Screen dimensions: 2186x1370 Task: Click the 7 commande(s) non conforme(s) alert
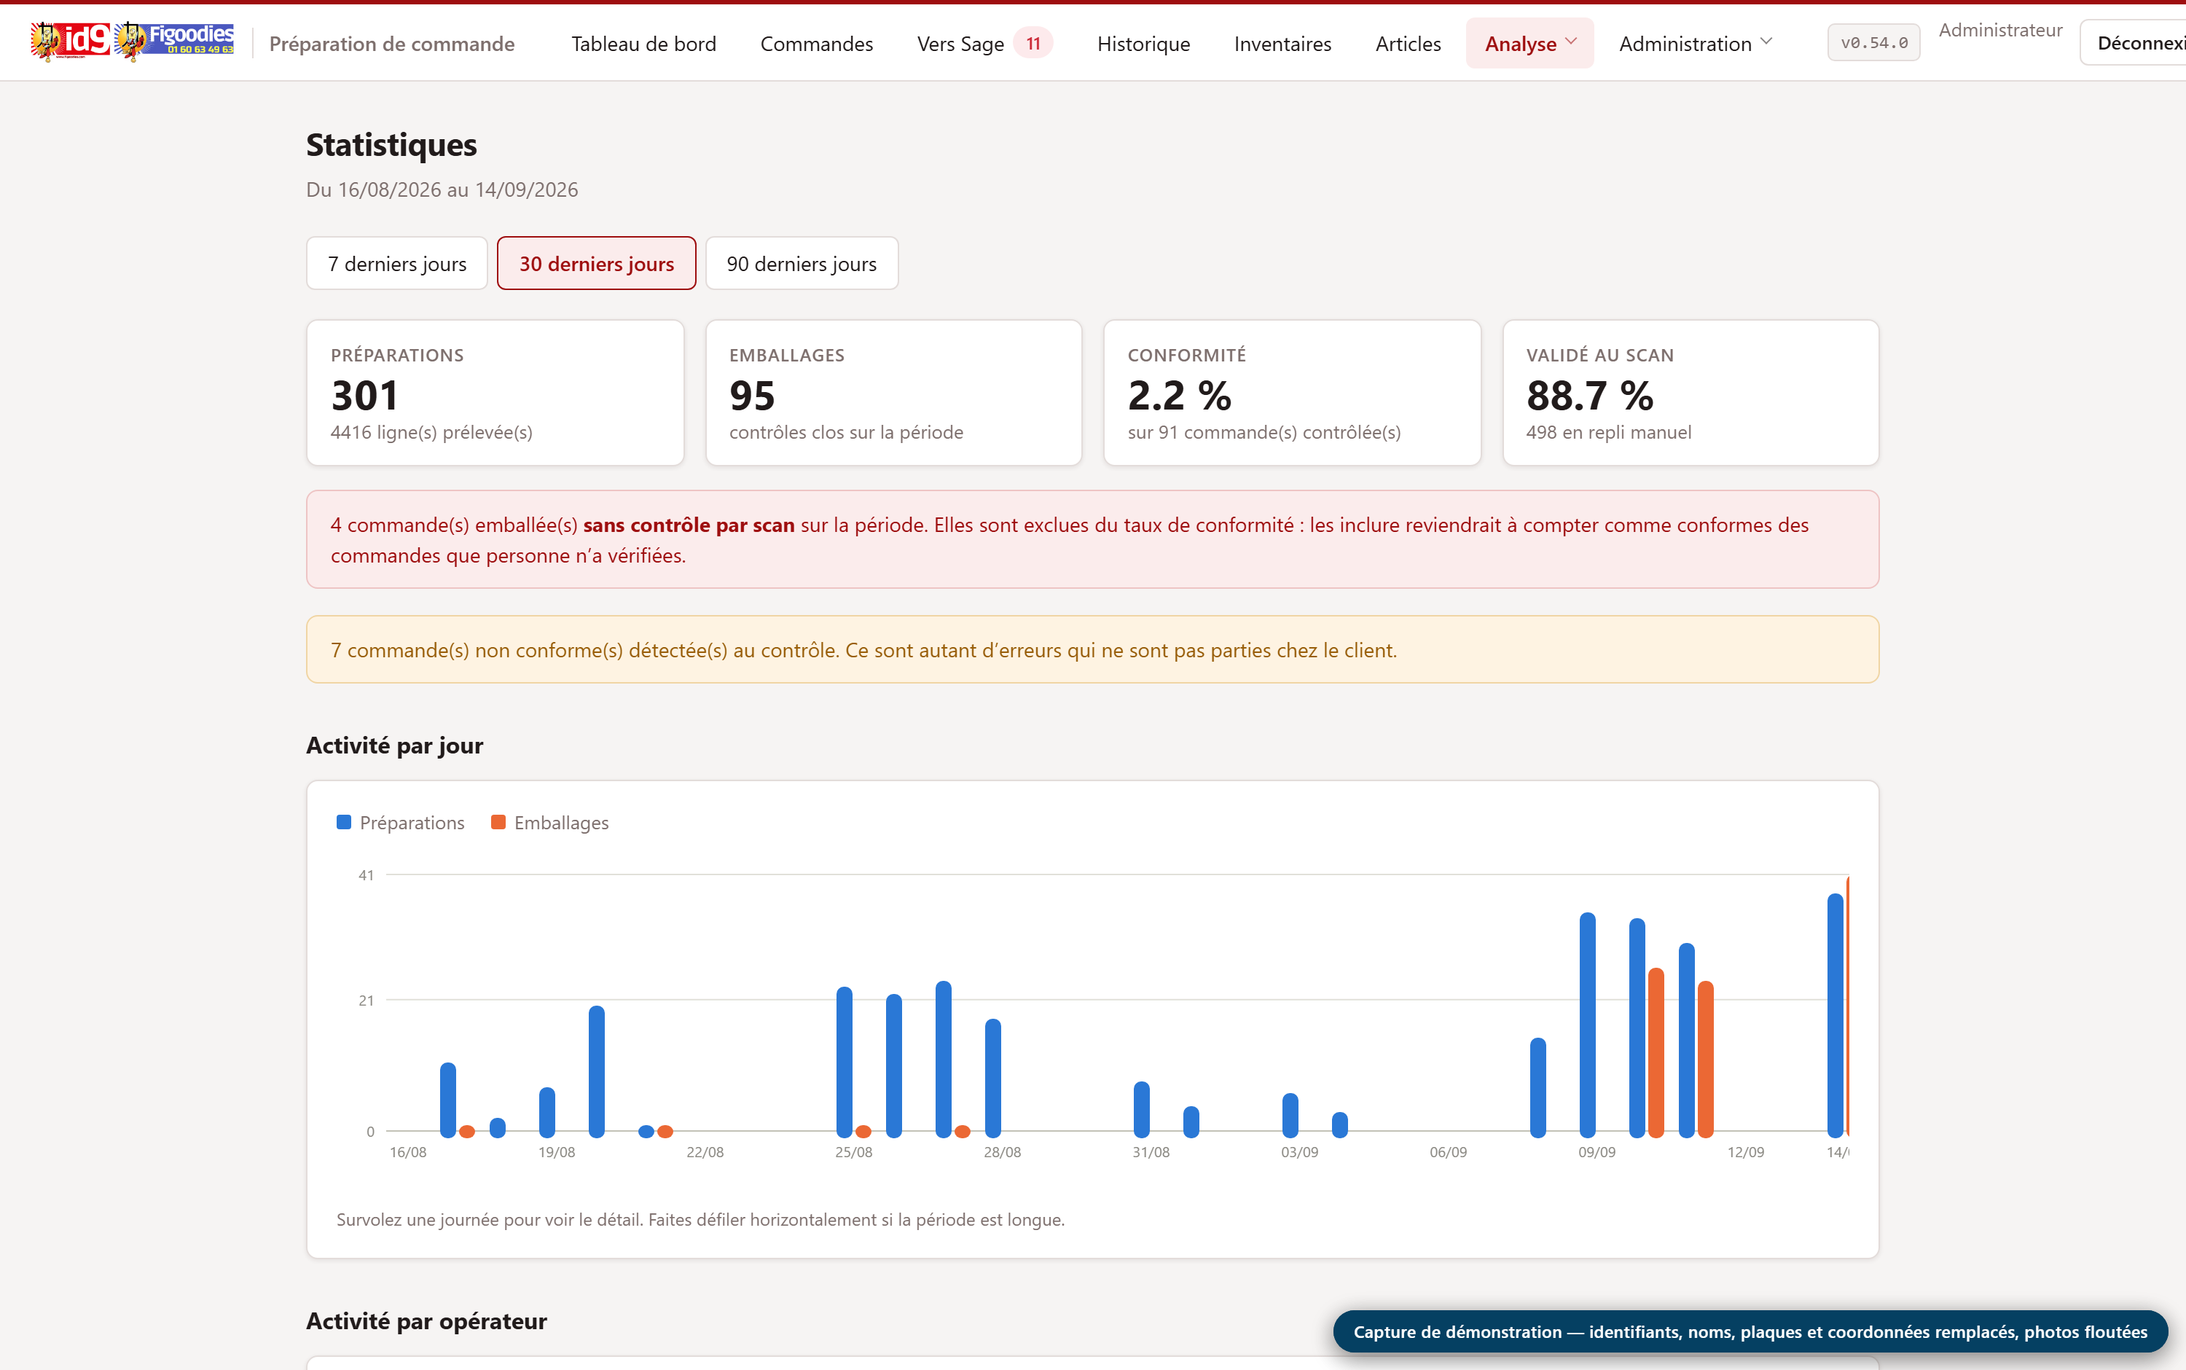coord(1092,650)
